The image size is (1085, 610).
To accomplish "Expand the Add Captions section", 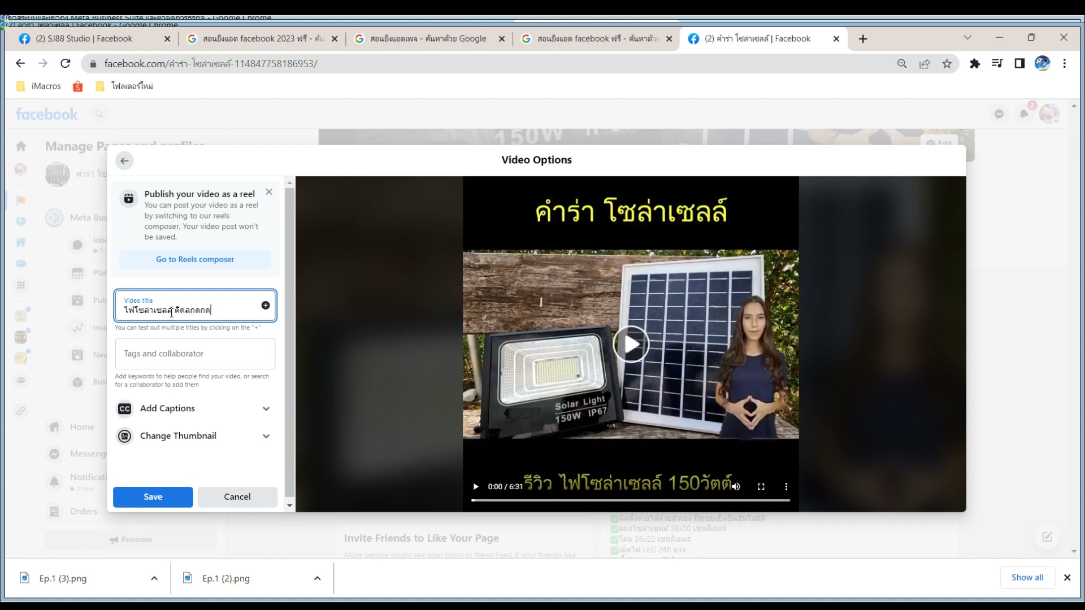I will coord(266,408).
